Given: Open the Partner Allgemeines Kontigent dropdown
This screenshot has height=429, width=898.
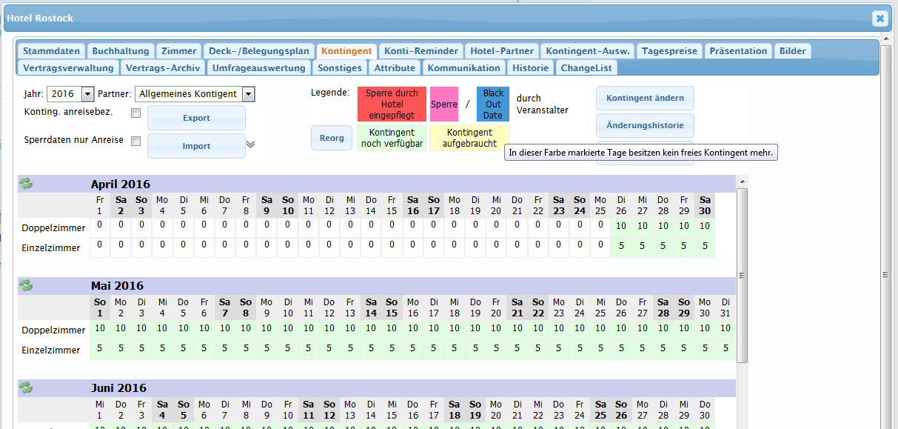Looking at the screenshot, I should pyautogui.click(x=248, y=94).
